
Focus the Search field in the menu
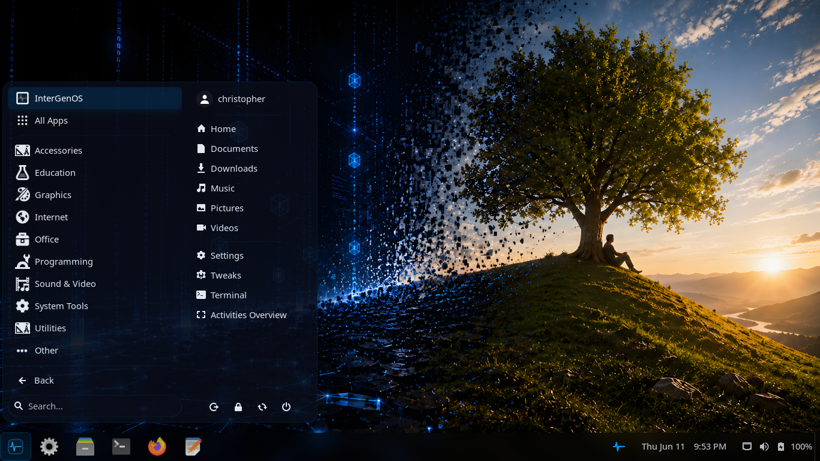[x=95, y=406]
